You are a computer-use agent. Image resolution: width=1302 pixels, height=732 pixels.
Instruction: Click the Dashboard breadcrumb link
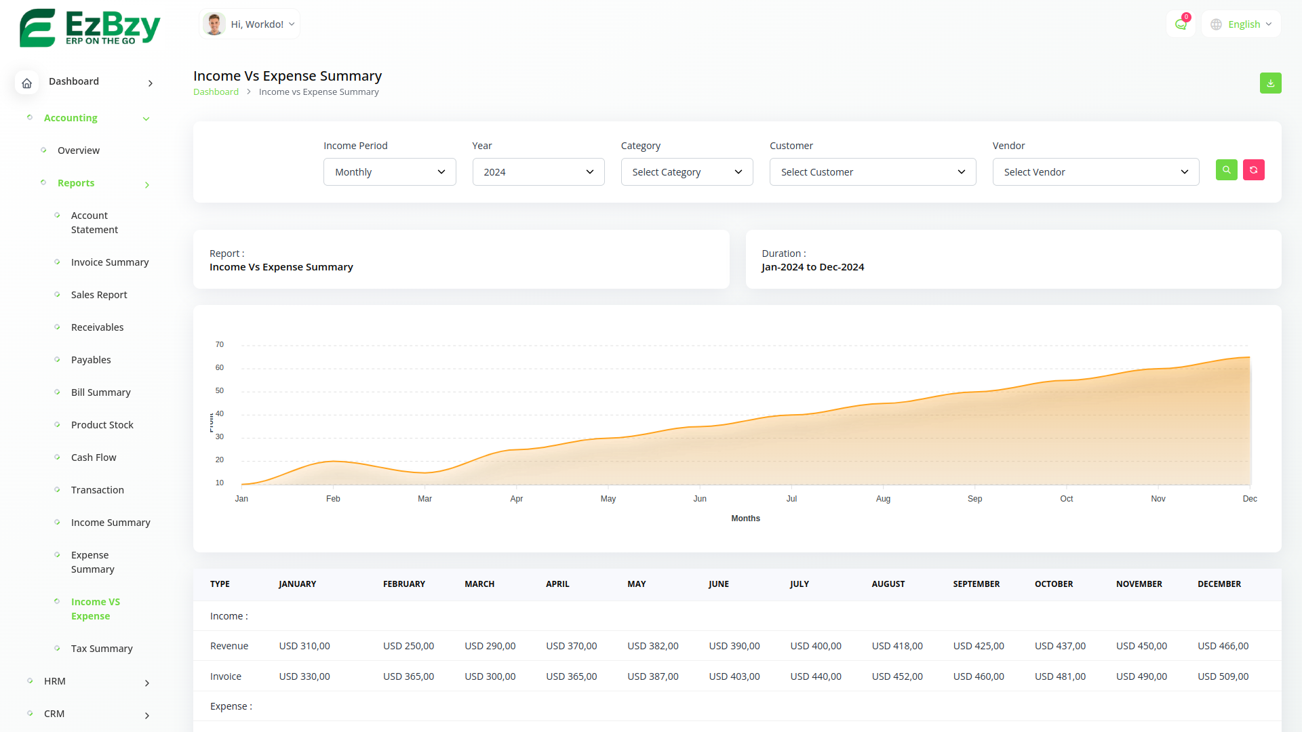coord(216,92)
